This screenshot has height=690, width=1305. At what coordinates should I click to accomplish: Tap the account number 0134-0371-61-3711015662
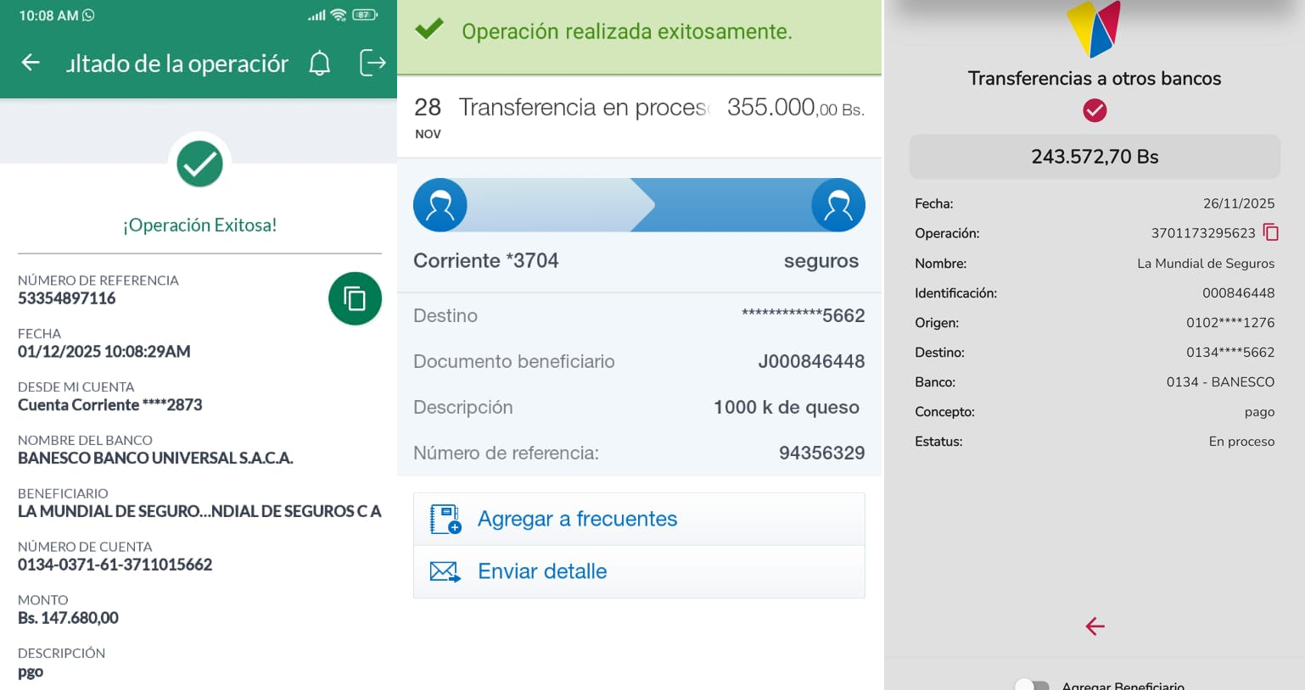pyautogui.click(x=115, y=565)
